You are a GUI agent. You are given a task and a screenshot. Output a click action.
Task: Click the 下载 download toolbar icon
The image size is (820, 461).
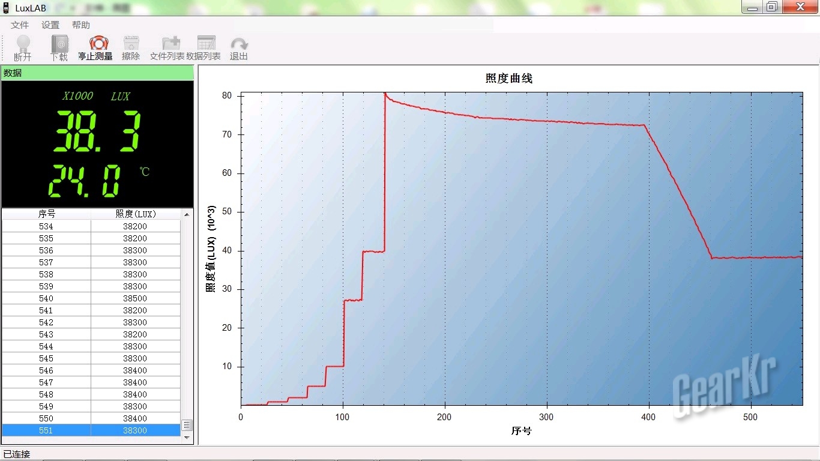59,44
